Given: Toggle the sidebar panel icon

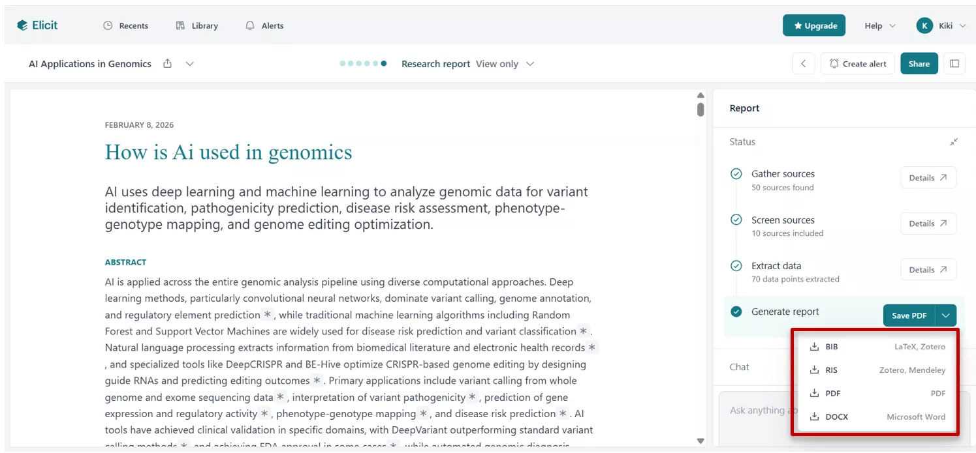Looking at the screenshot, I should [x=954, y=64].
